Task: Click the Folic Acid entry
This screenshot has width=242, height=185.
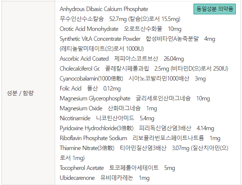Action: tap(90, 88)
